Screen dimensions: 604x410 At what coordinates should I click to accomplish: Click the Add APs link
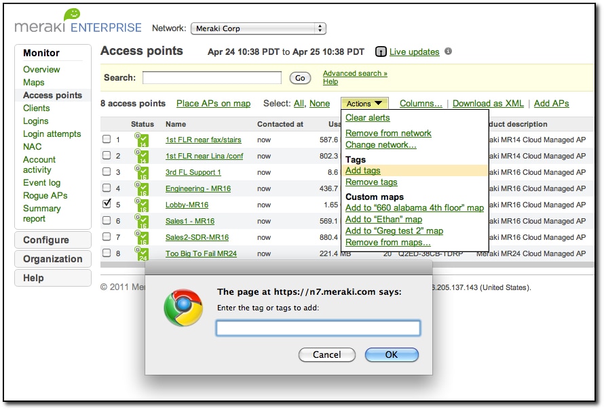551,104
